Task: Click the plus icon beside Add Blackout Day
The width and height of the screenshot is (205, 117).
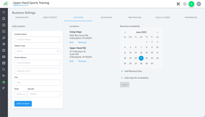Action: [x=122, y=71]
